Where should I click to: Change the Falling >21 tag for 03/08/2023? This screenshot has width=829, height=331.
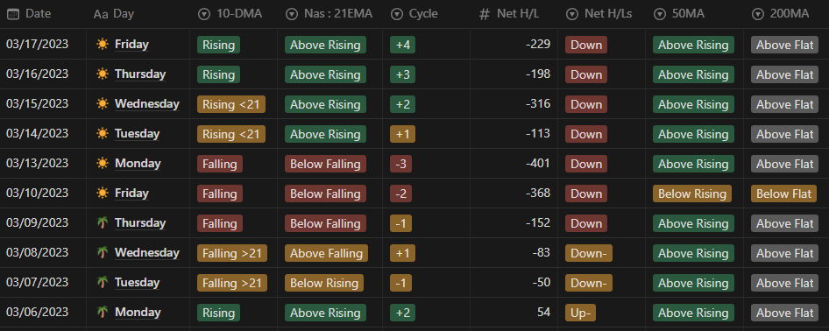click(x=232, y=253)
